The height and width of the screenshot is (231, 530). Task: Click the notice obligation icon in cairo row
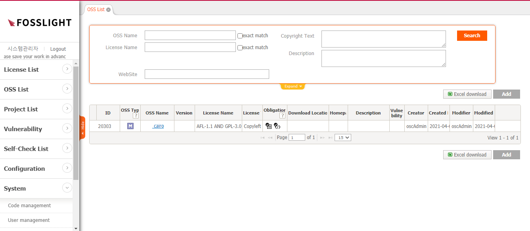pos(269,126)
